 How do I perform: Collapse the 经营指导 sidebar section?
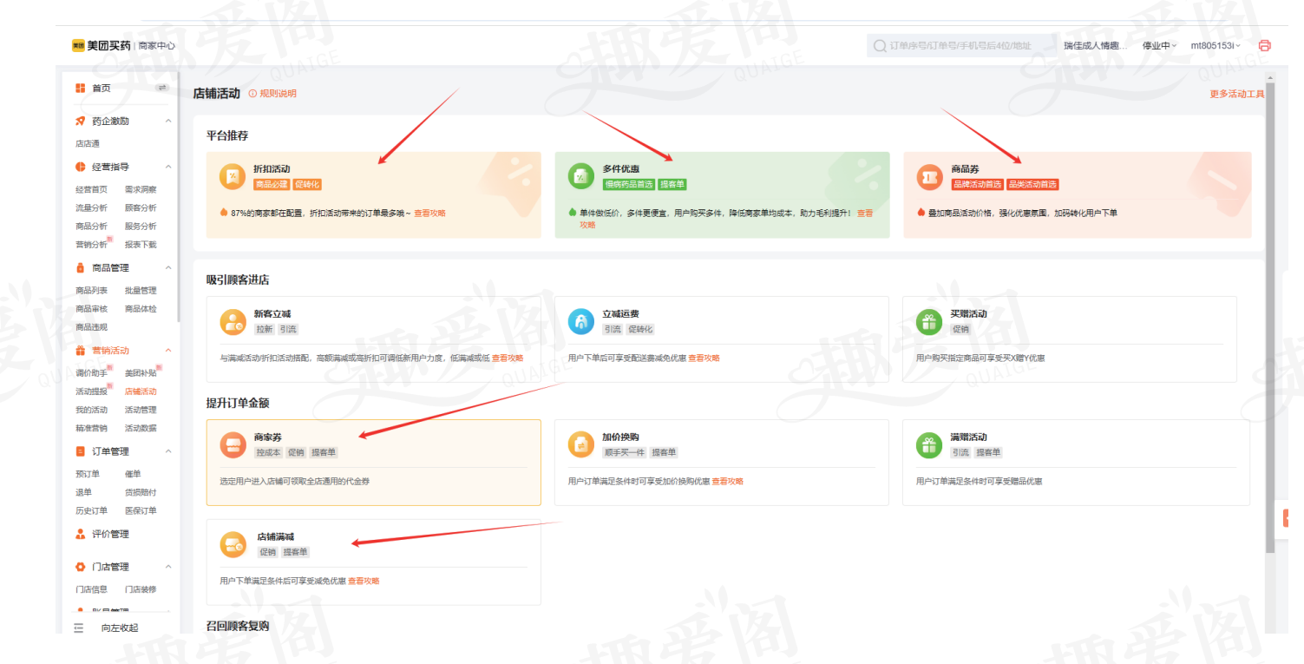[x=168, y=167]
